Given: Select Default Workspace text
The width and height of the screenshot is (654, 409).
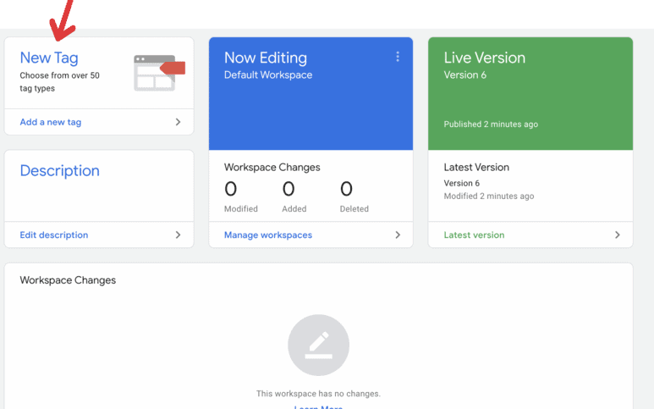Looking at the screenshot, I should [268, 75].
